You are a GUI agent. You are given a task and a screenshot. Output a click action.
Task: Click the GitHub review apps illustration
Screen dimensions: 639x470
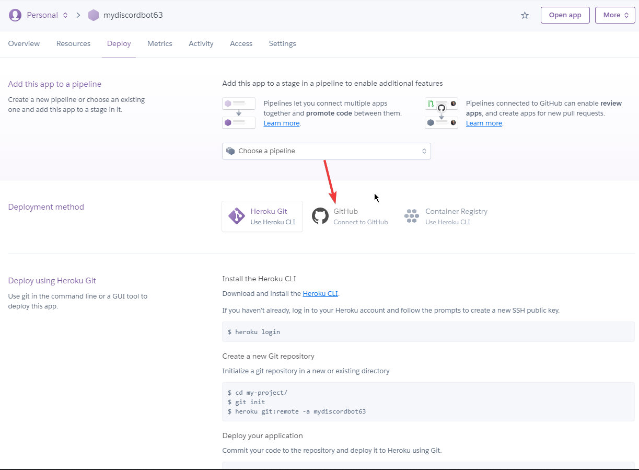point(442,113)
